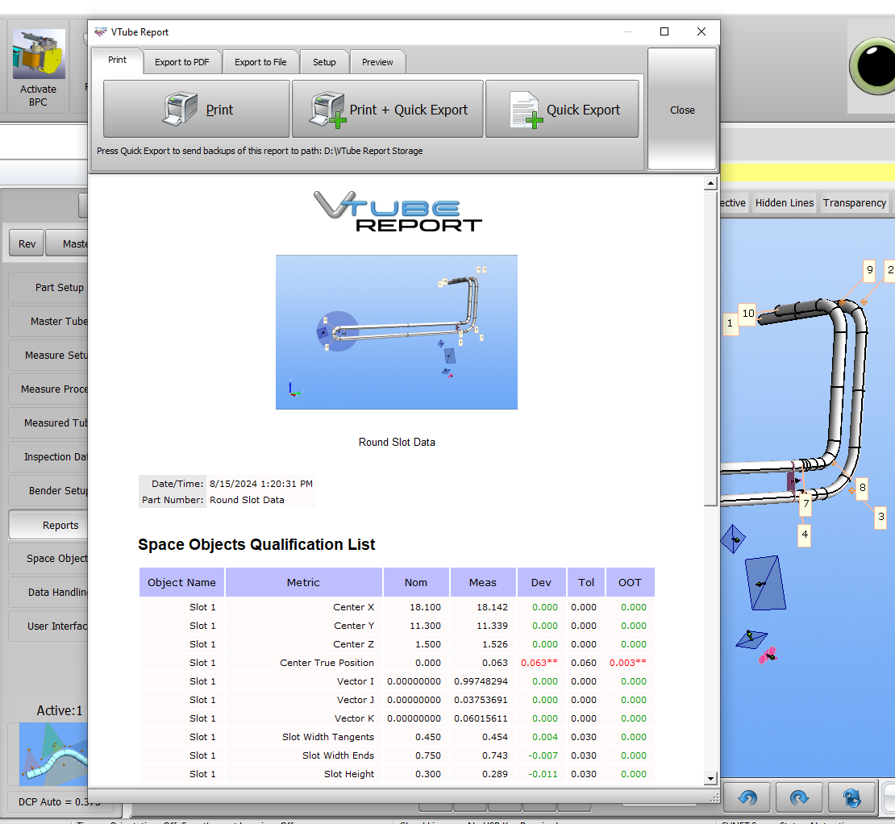Open User Interface menu button
895x824 pixels.
48,626
